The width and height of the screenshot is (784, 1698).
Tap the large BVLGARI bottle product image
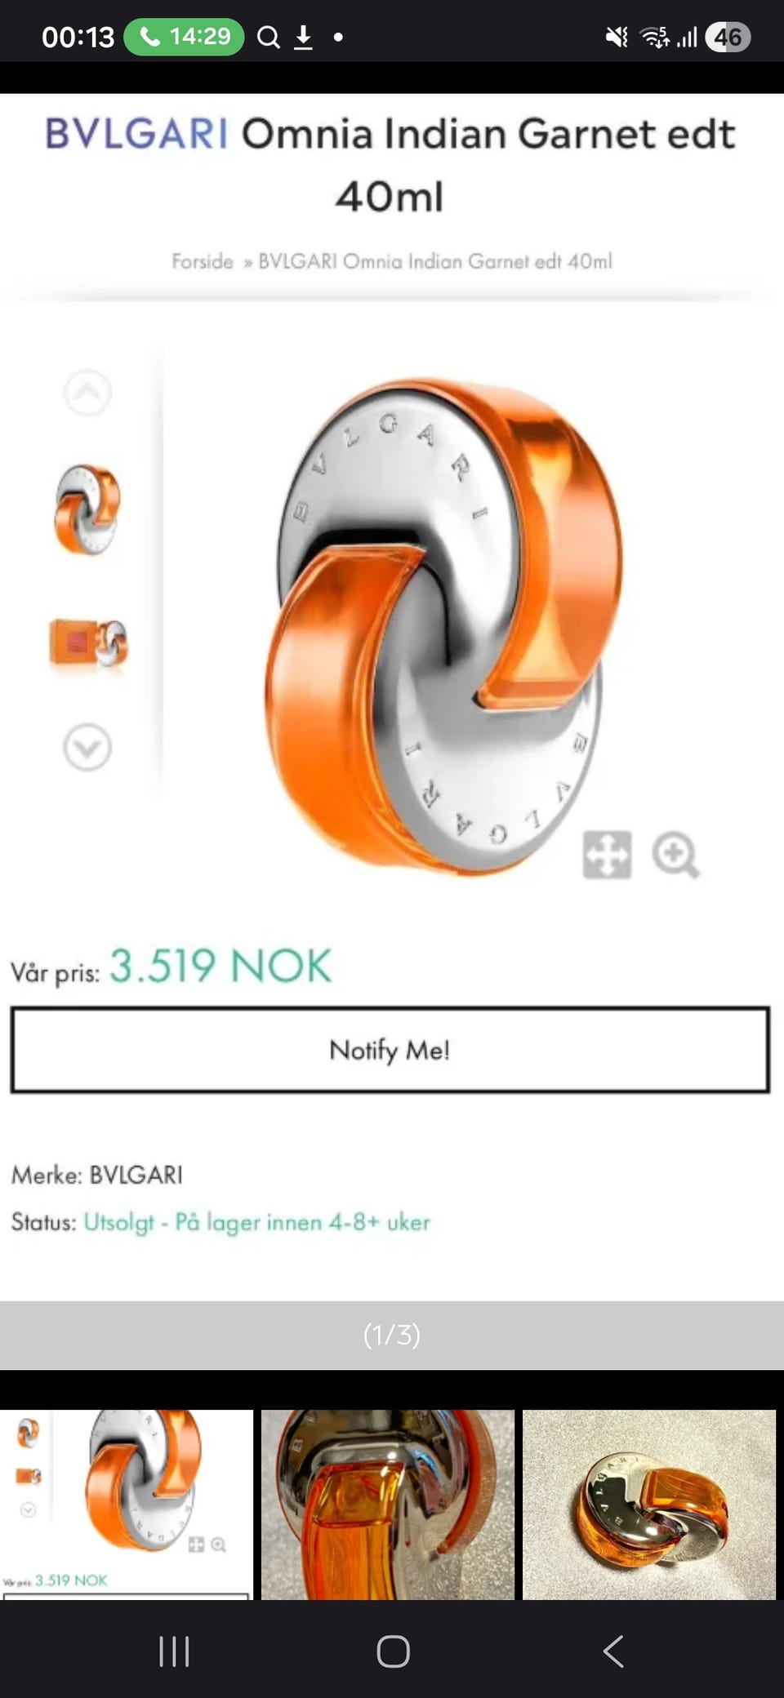441,625
